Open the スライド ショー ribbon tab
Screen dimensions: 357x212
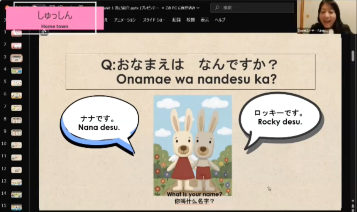pyautogui.click(x=153, y=20)
